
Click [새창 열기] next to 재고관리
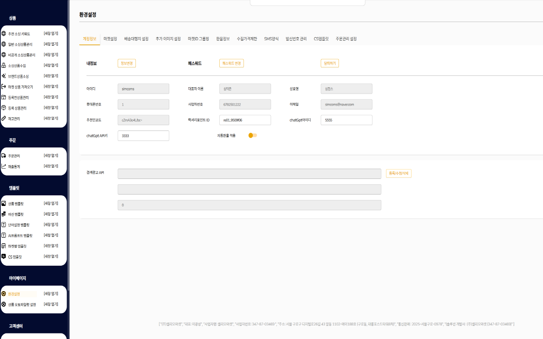51,118
